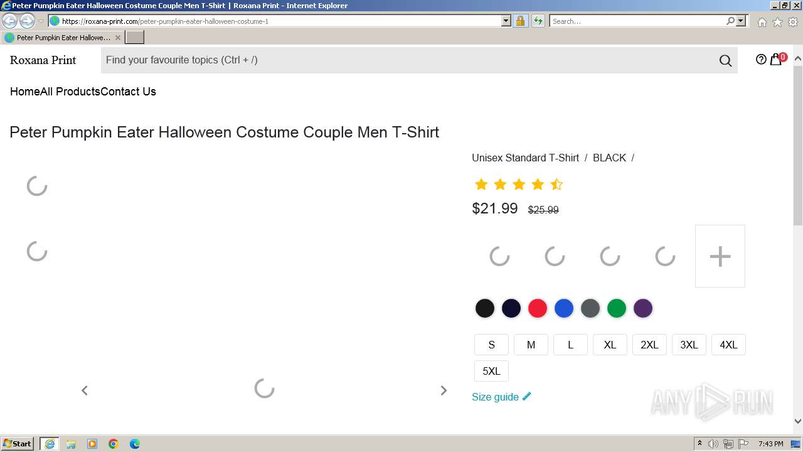Open Internet Explorer from taskbar

coord(50,444)
